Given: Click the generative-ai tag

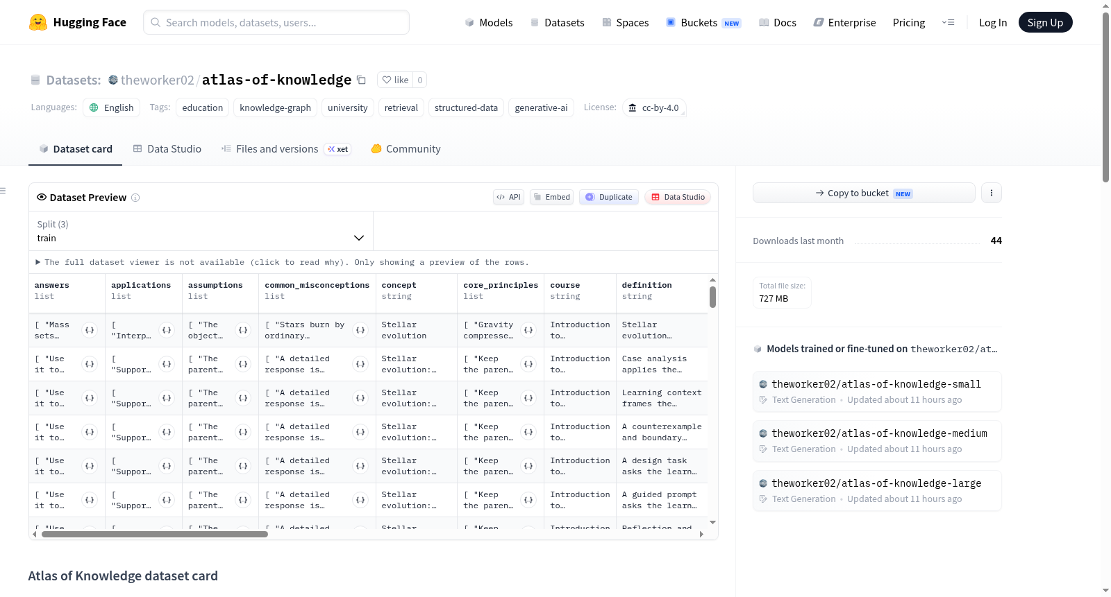Looking at the screenshot, I should coord(542,107).
